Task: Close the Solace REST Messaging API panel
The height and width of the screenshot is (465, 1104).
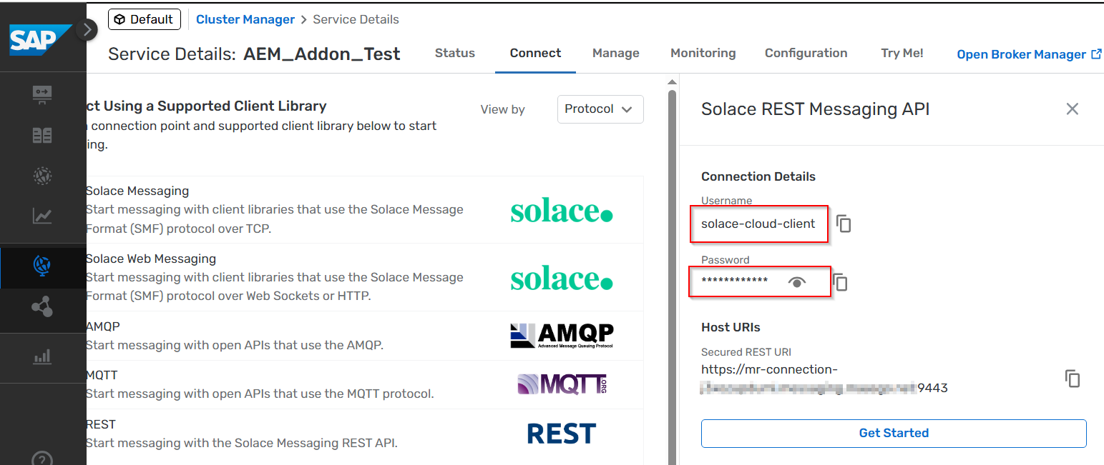Action: click(x=1072, y=109)
